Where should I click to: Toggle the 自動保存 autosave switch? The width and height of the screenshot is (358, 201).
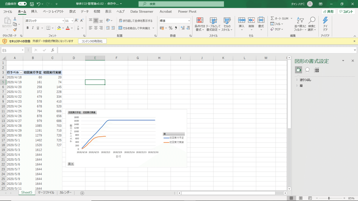point(22,4)
